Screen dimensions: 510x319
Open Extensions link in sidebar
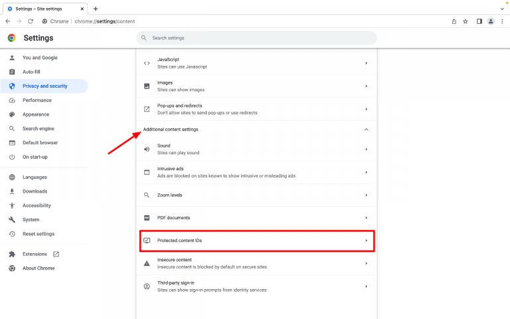35,254
